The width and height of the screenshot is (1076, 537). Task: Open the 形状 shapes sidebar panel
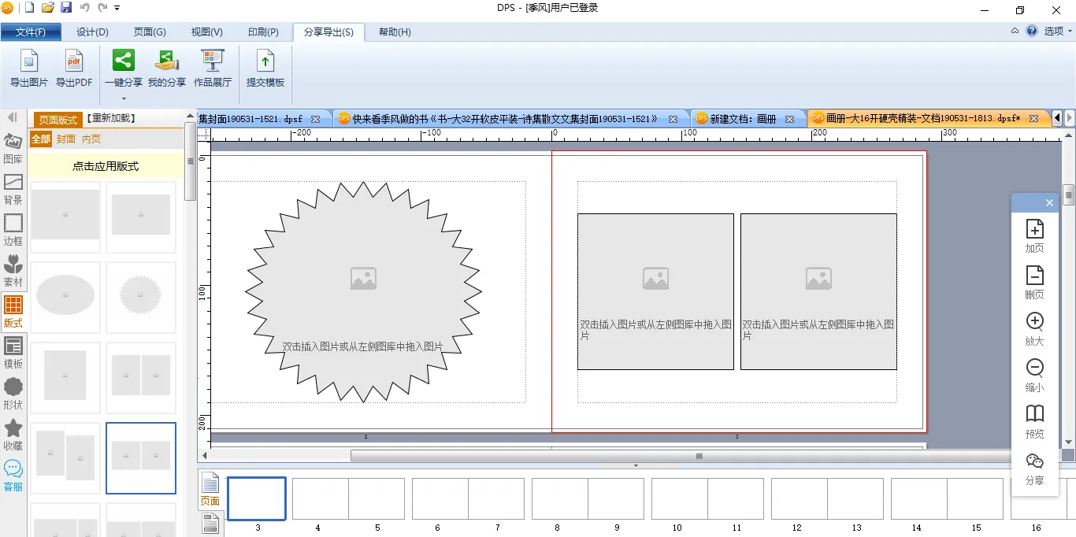[x=13, y=394]
